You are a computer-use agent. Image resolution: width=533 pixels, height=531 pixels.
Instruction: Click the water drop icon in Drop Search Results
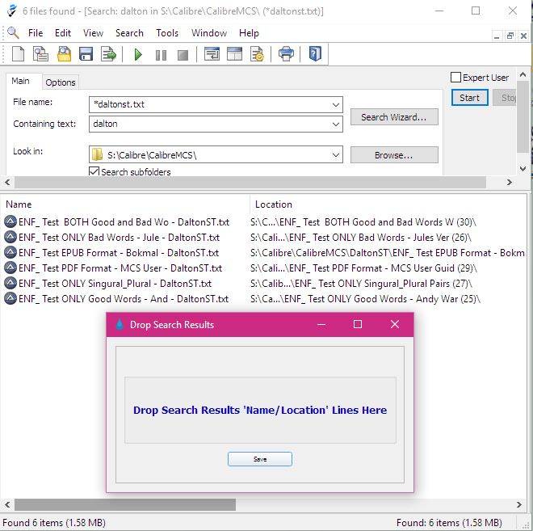point(120,324)
